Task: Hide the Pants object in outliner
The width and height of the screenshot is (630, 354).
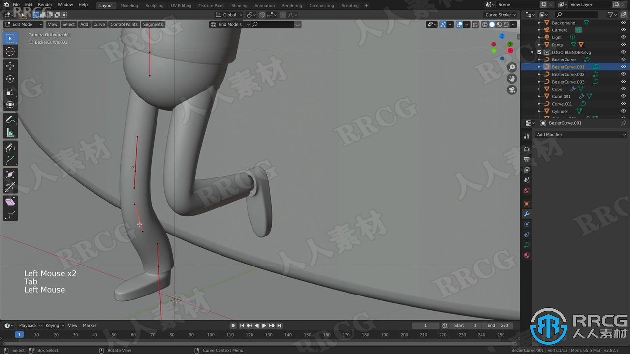Action: [623, 45]
